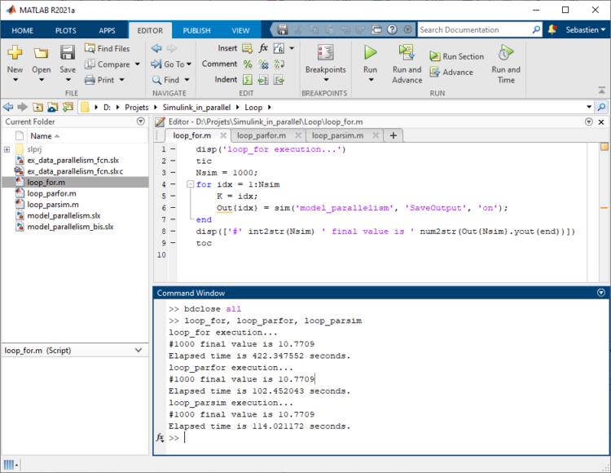The width and height of the screenshot is (611, 473).
Task: Click the quick access save icon
Action: tap(283, 29)
